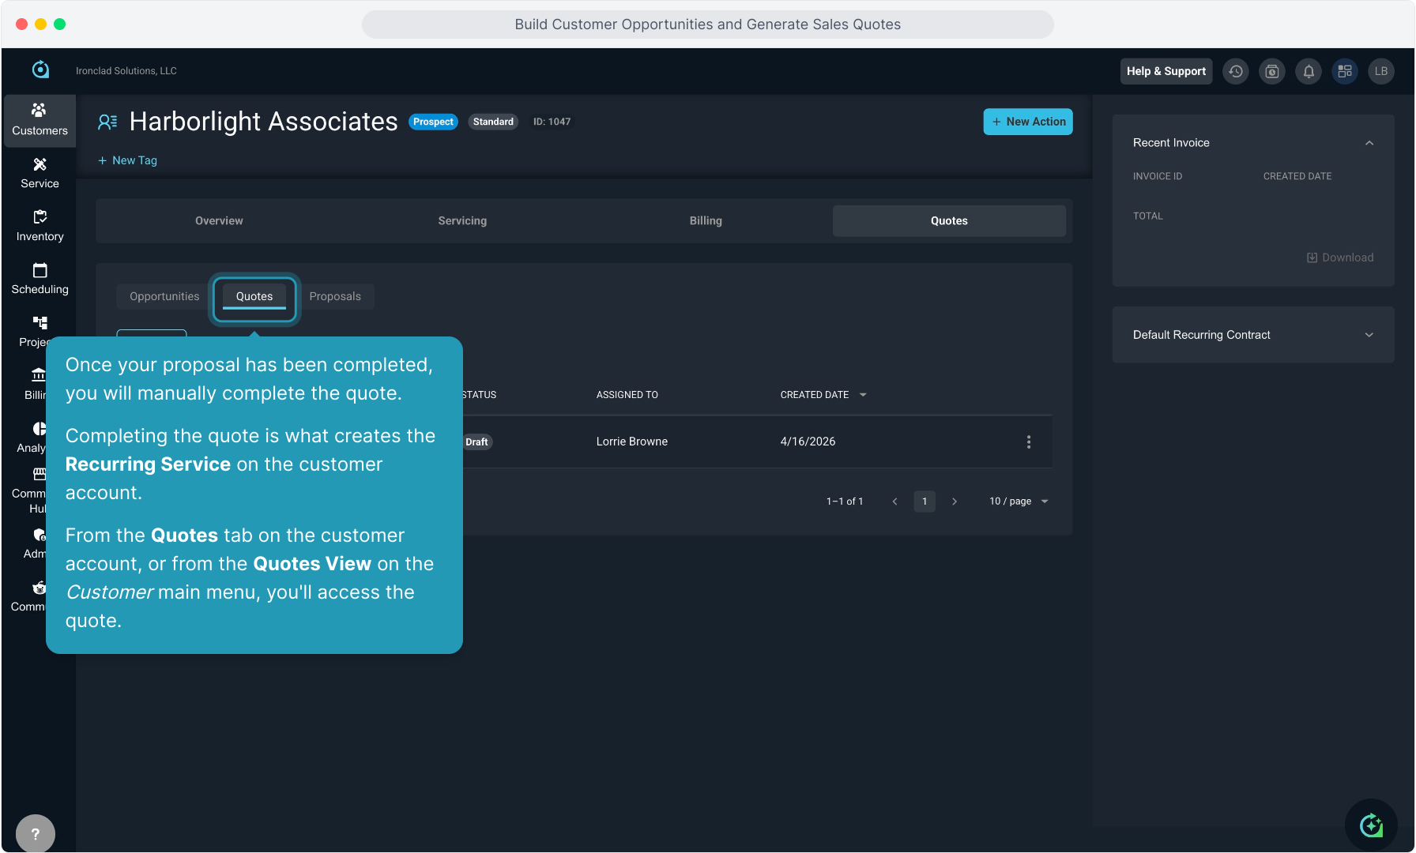Open Scheduling from the sidebar
This screenshot has width=1416, height=853.
(x=40, y=279)
